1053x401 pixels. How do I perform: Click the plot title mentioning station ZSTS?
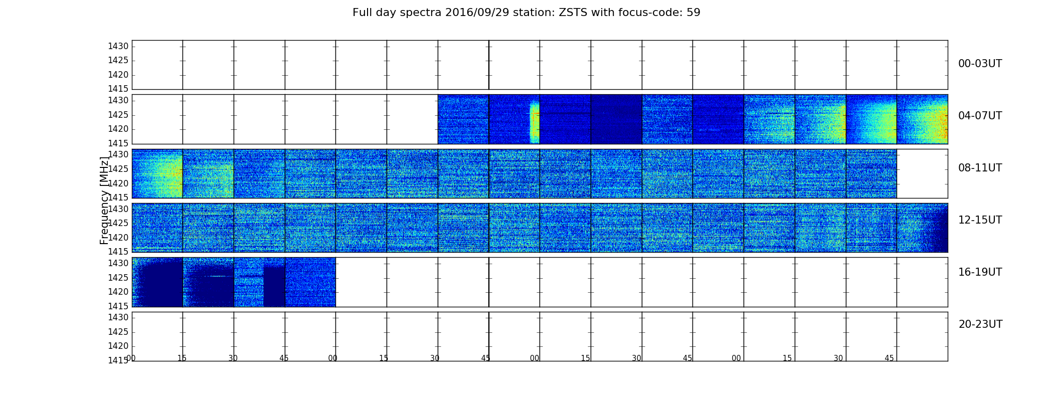[526, 13]
